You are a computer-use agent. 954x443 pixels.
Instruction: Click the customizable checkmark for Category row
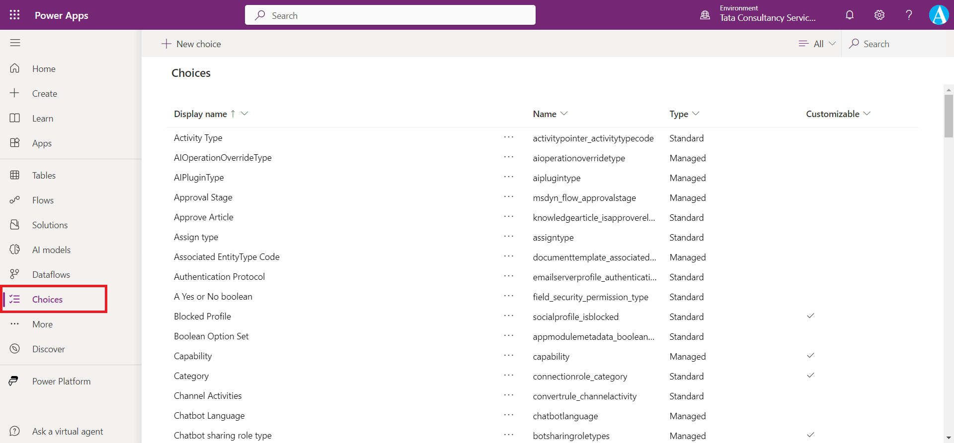point(810,376)
